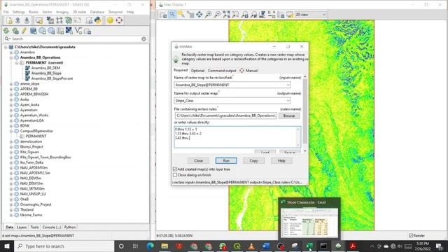Open the Vector menu
The width and height of the screenshot is (448, 252).
[x=47, y=12]
